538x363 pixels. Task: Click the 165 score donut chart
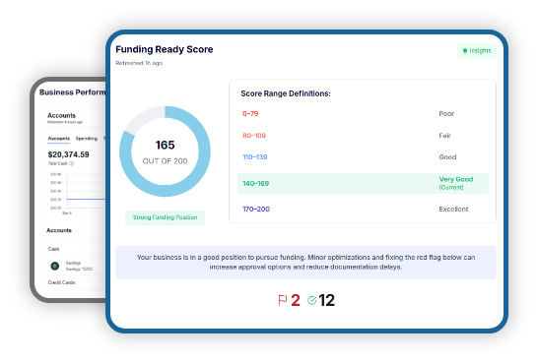tap(165, 151)
